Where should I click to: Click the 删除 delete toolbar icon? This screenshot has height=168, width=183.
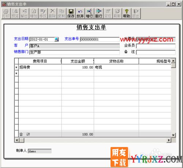point(52,13)
